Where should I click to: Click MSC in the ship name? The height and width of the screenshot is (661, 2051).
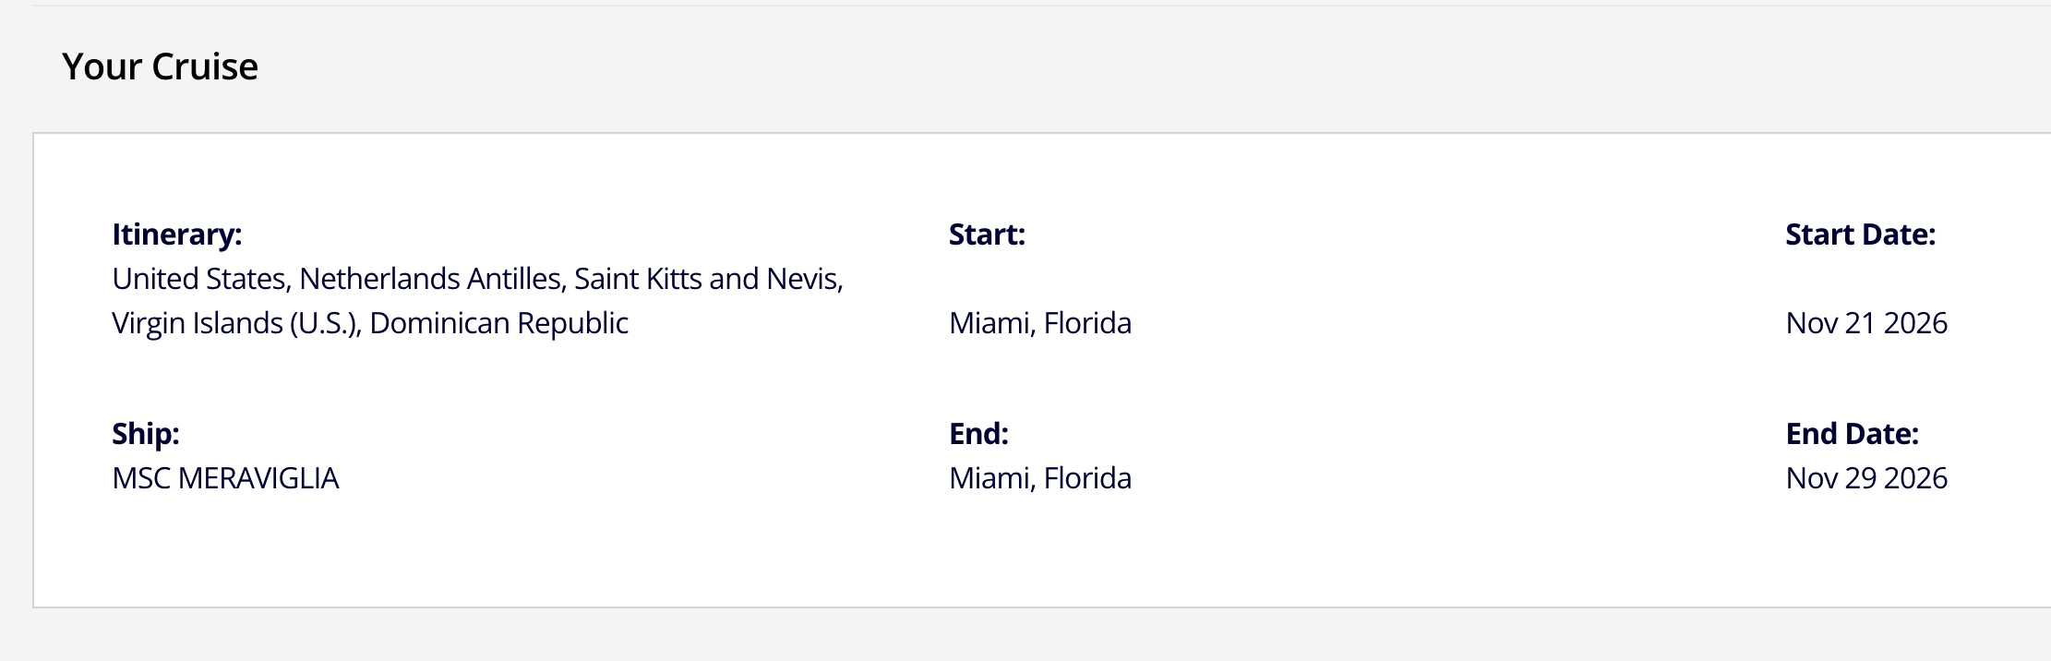141,478
